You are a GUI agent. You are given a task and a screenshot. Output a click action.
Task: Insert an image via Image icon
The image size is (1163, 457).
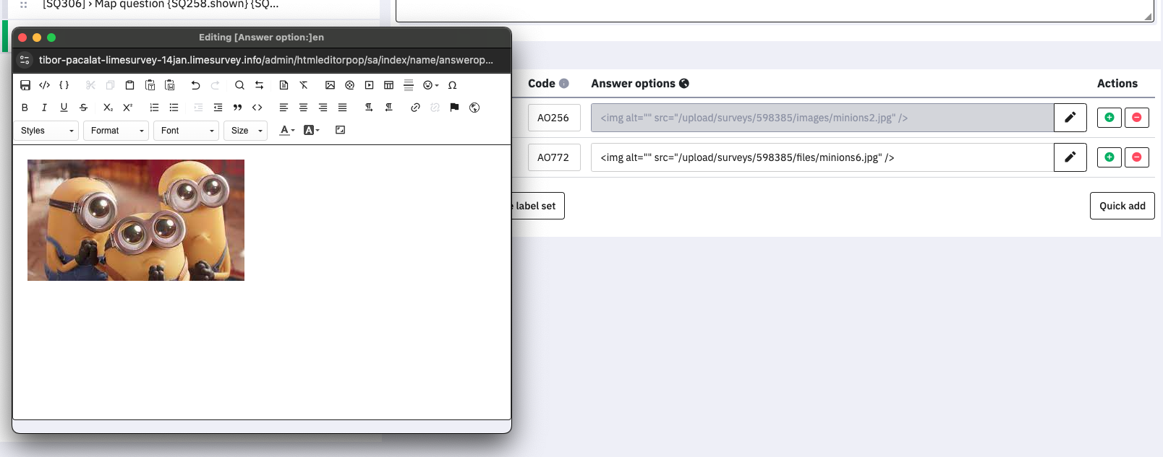pos(330,85)
